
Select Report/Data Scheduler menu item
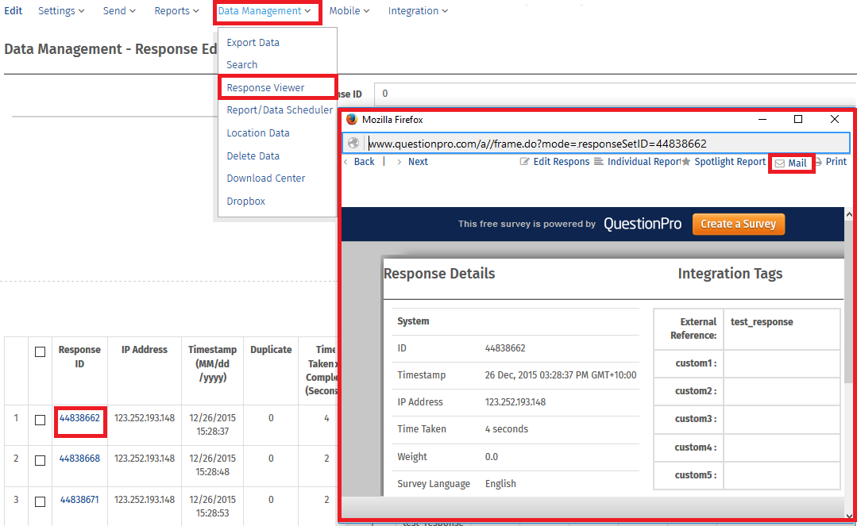(x=280, y=109)
